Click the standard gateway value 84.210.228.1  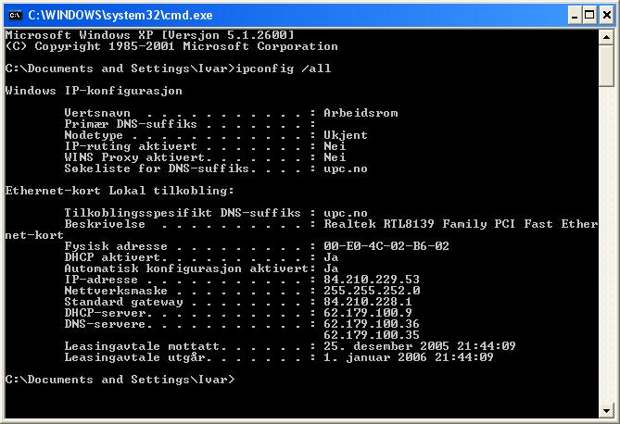click(368, 302)
